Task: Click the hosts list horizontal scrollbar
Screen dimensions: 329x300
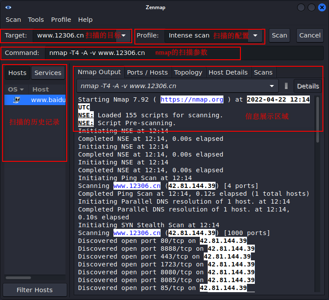Action: (x=18, y=278)
